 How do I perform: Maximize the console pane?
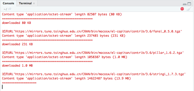tap(189, 4)
